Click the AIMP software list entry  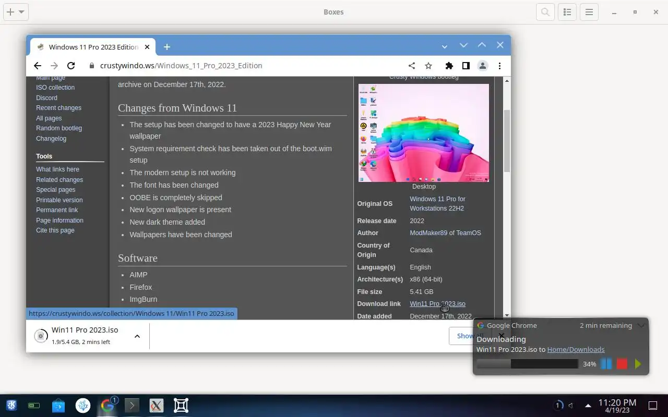pos(138,275)
